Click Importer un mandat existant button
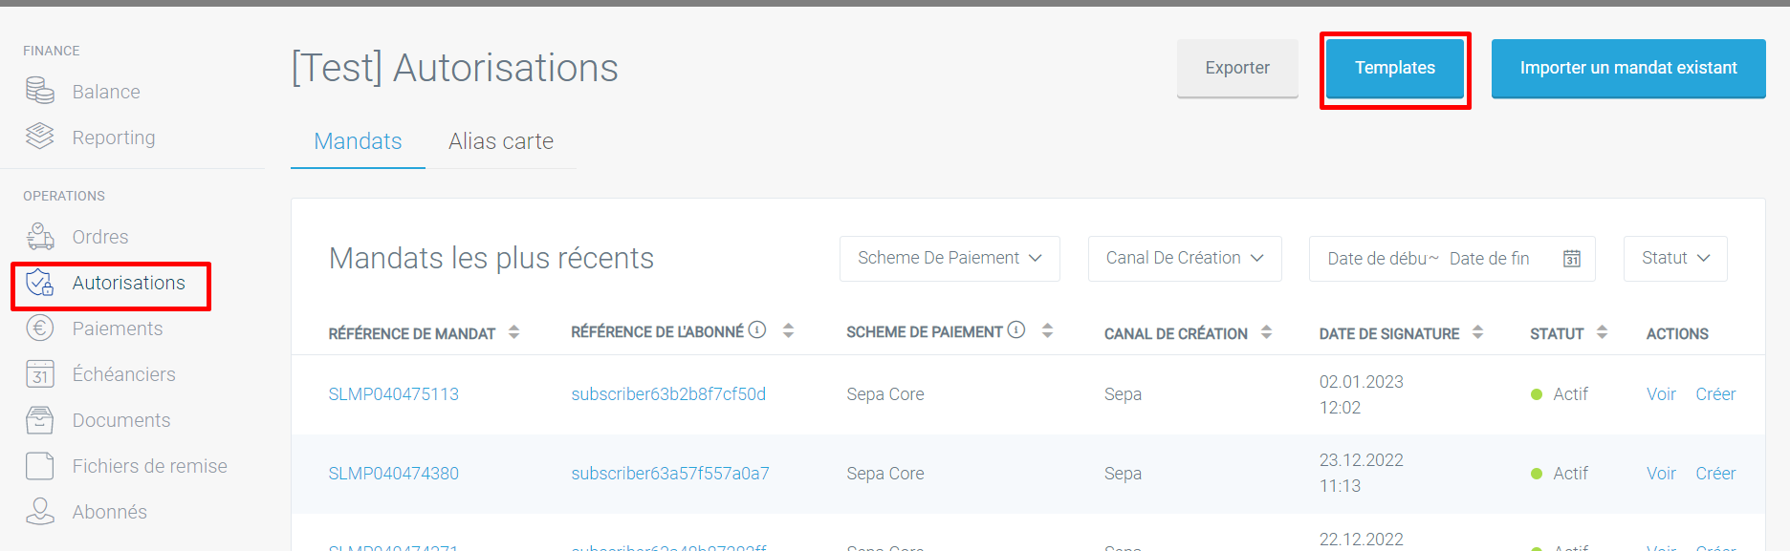1790x551 pixels. [1628, 68]
